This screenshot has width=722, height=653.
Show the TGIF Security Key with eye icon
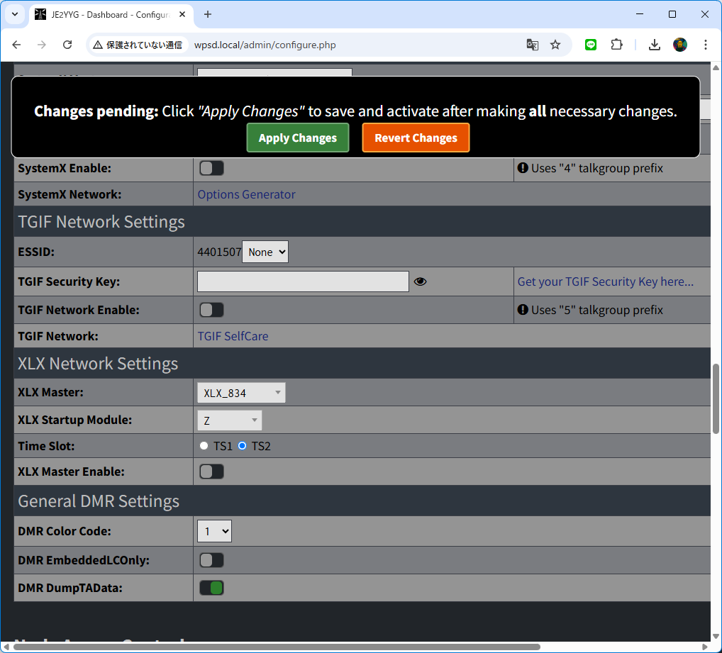point(420,281)
